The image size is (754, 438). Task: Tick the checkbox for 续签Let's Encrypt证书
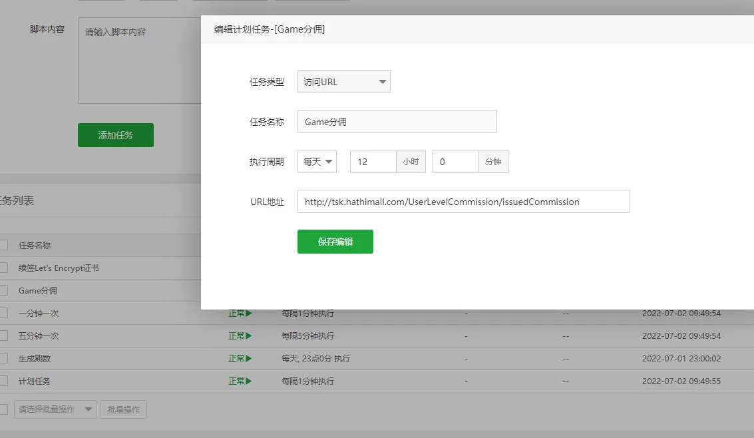(x=3, y=268)
